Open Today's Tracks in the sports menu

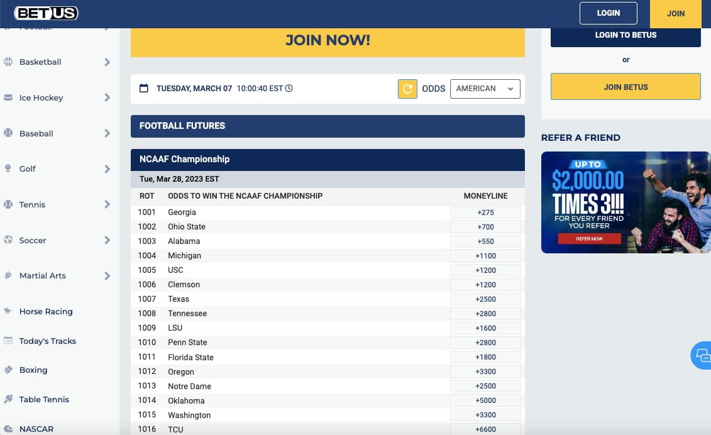pos(48,341)
